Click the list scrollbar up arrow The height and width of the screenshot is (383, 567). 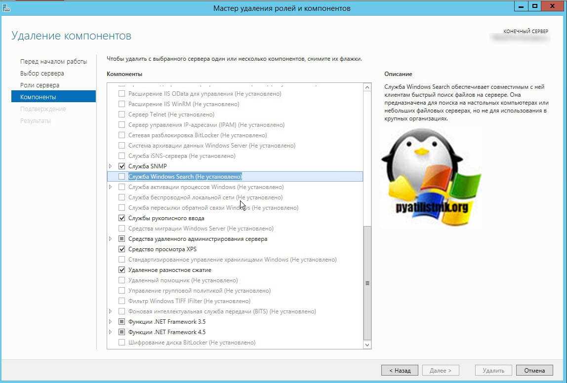coord(367,87)
